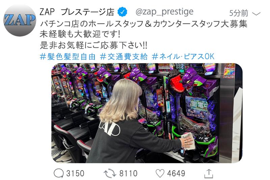Click the 未経験も大歓迎です! text line
270x180 pixels.
(x=80, y=34)
